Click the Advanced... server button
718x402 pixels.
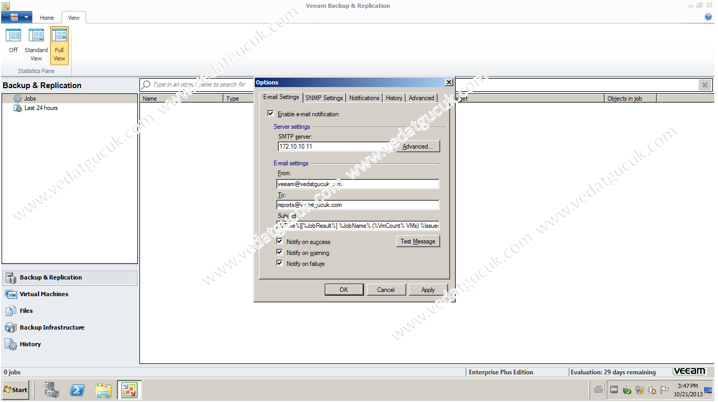pyautogui.click(x=418, y=147)
